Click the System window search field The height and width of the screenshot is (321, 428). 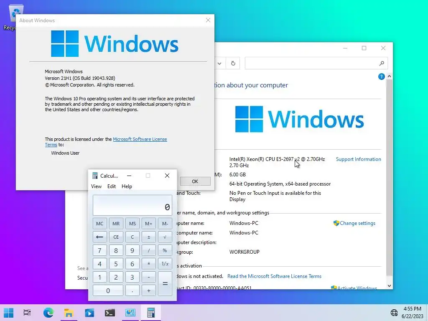316,64
